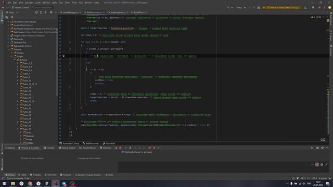
Task: Stop debug session in debug toolbar
Action: coord(120,148)
